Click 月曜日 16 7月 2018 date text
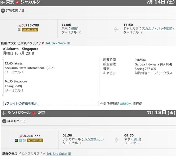176x156 pixels. [x=18, y=53]
